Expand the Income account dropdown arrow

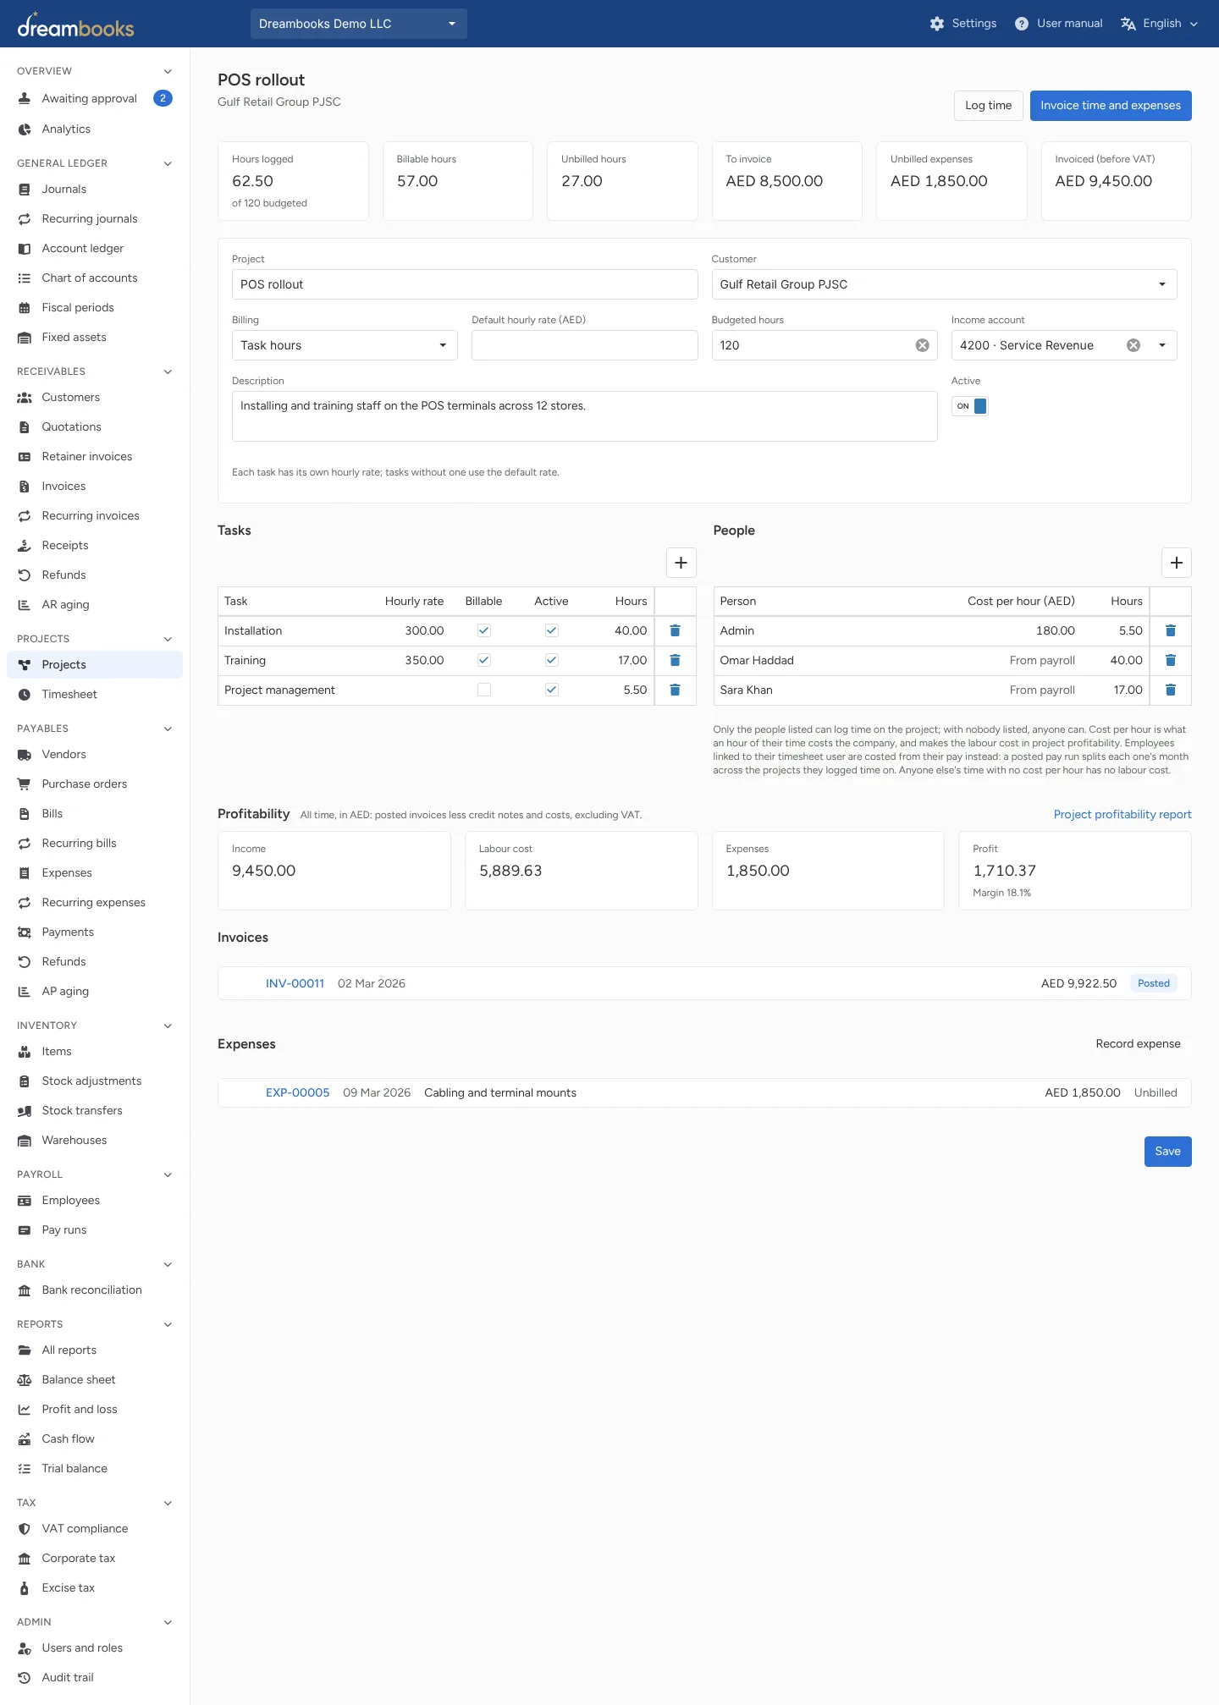(x=1162, y=345)
